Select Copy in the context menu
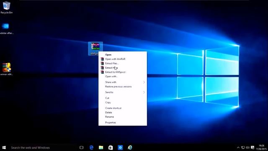Screen dimensions: 268x151 (108, 102)
